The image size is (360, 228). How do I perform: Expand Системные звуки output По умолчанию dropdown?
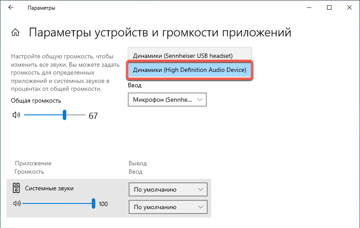pyautogui.click(x=167, y=189)
